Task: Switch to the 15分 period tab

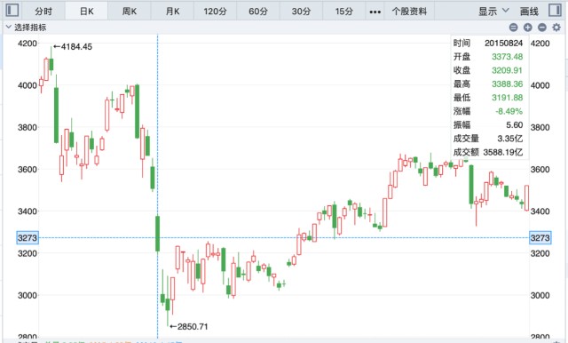Action: (x=344, y=12)
